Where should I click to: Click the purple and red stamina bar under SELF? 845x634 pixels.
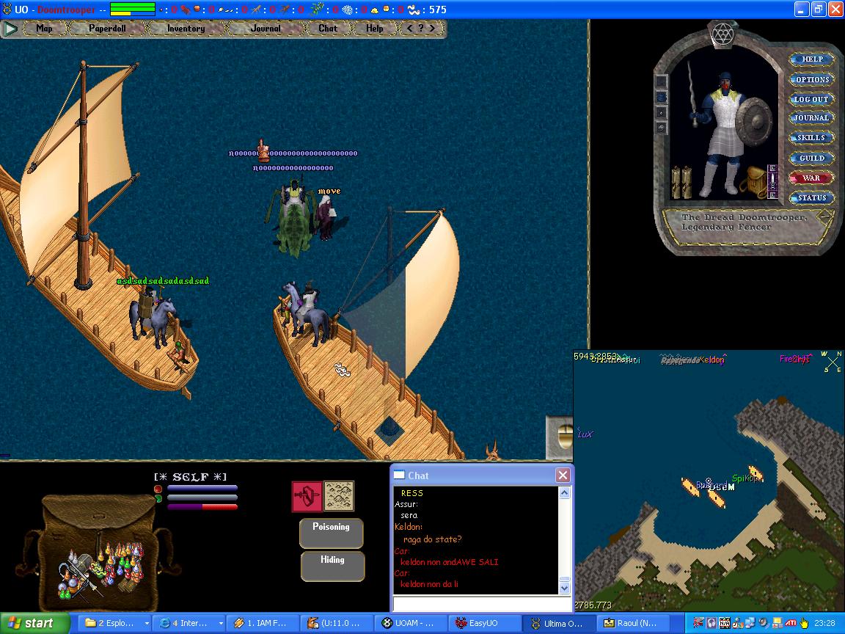(202, 507)
